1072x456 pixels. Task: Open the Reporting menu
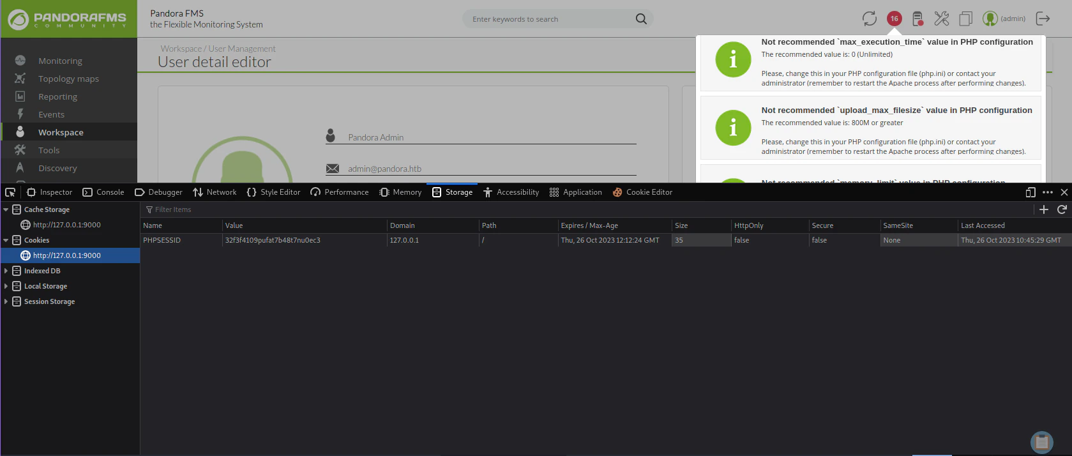(57, 96)
